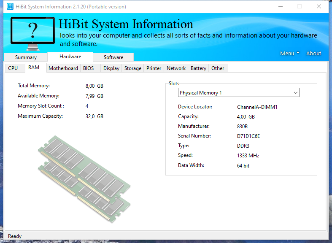Minimize the HiBit System Information window

pyautogui.click(x=281, y=7)
